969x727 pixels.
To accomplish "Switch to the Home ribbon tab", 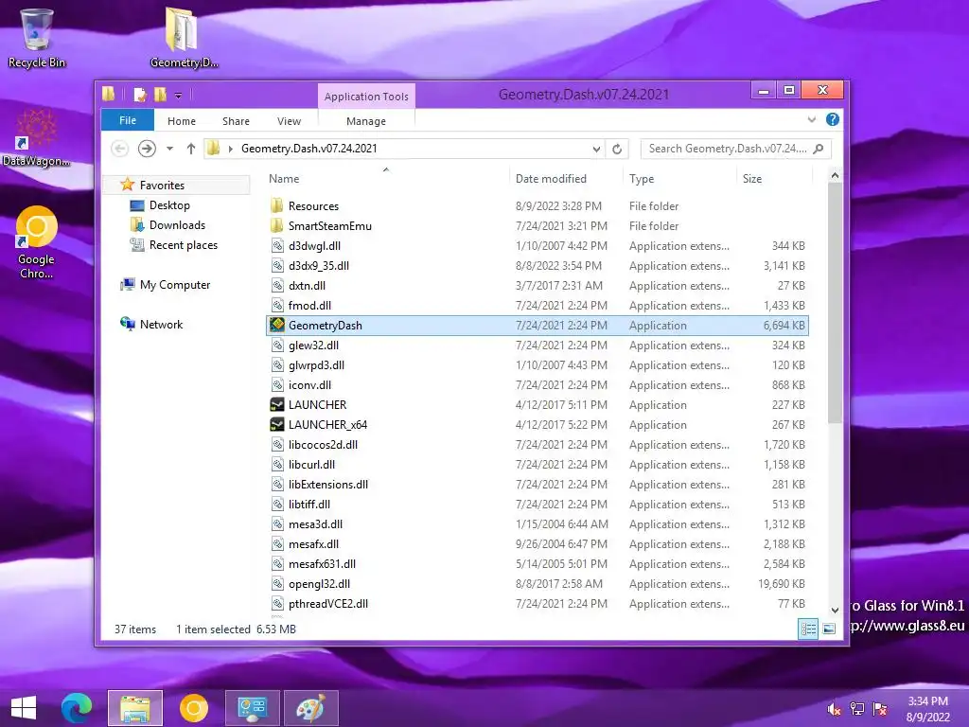I will [x=181, y=121].
